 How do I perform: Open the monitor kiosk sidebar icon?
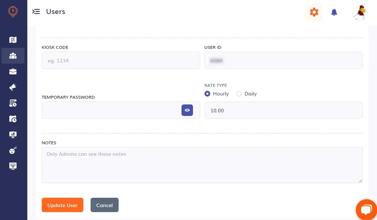pyautogui.click(x=13, y=166)
